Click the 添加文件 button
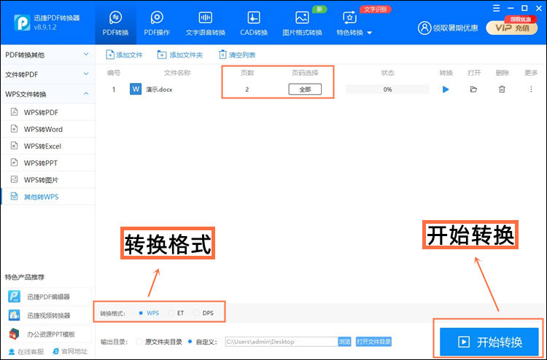Screen dimensions: 547x360 pos(124,55)
